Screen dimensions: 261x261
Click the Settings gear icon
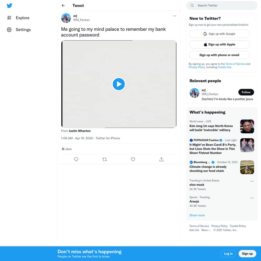tap(9, 30)
